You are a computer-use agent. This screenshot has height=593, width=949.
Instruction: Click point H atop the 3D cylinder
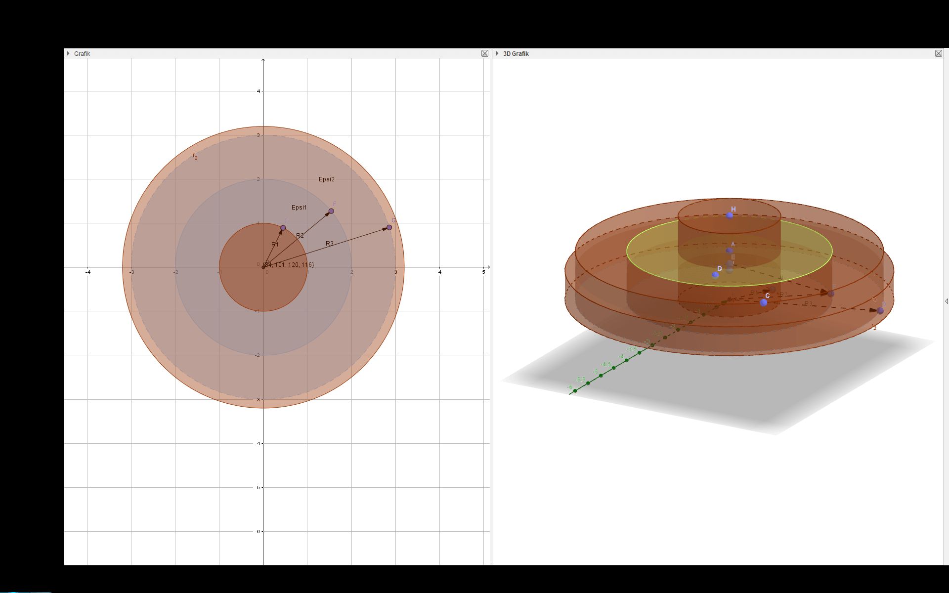tap(730, 215)
